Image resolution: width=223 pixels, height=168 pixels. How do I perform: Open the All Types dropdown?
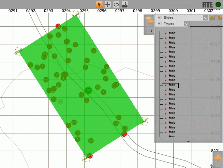[x=172, y=24]
